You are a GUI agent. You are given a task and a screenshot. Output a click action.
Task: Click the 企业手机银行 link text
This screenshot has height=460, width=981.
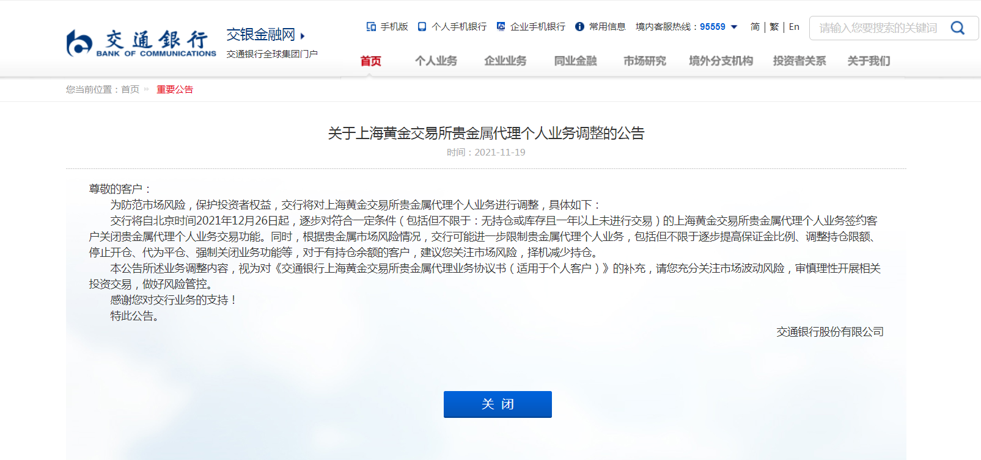click(538, 27)
